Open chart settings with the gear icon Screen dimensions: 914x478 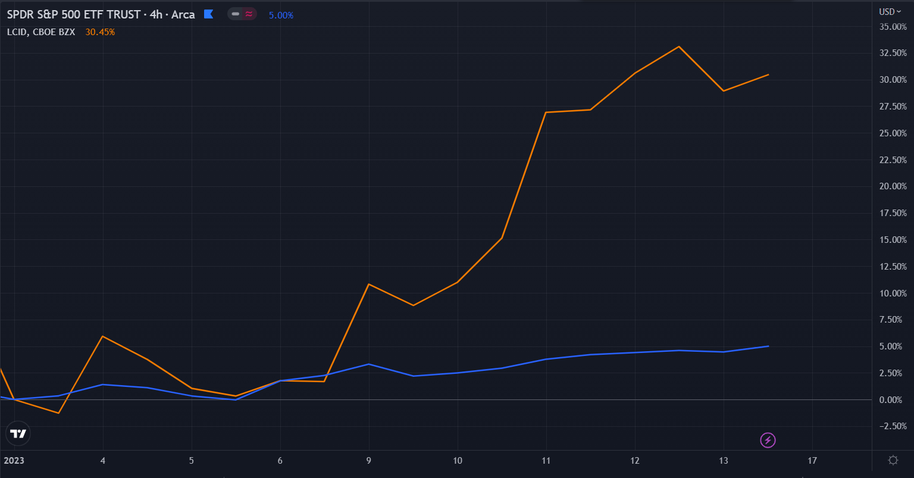pos(893,460)
